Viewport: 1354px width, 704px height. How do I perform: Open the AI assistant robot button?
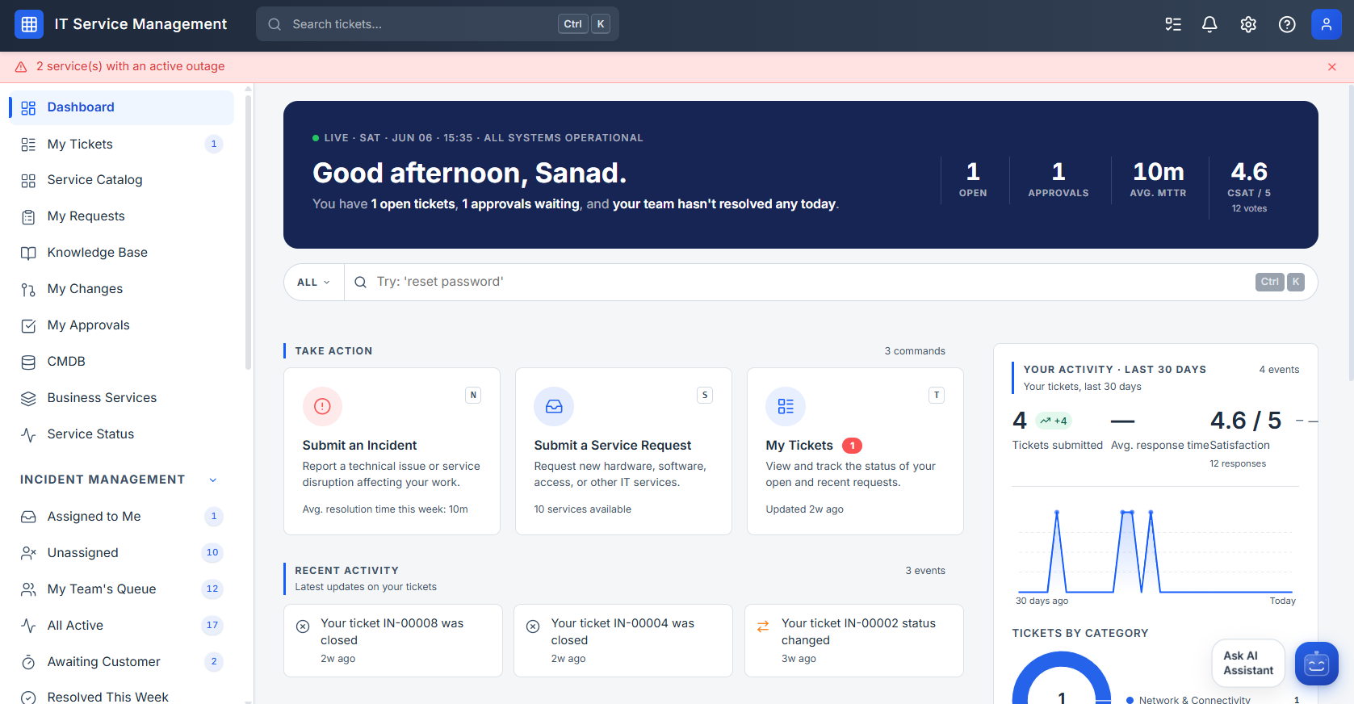pyautogui.click(x=1317, y=664)
